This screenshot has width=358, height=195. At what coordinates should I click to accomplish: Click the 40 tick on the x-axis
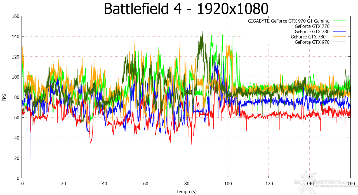pos(104,184)
